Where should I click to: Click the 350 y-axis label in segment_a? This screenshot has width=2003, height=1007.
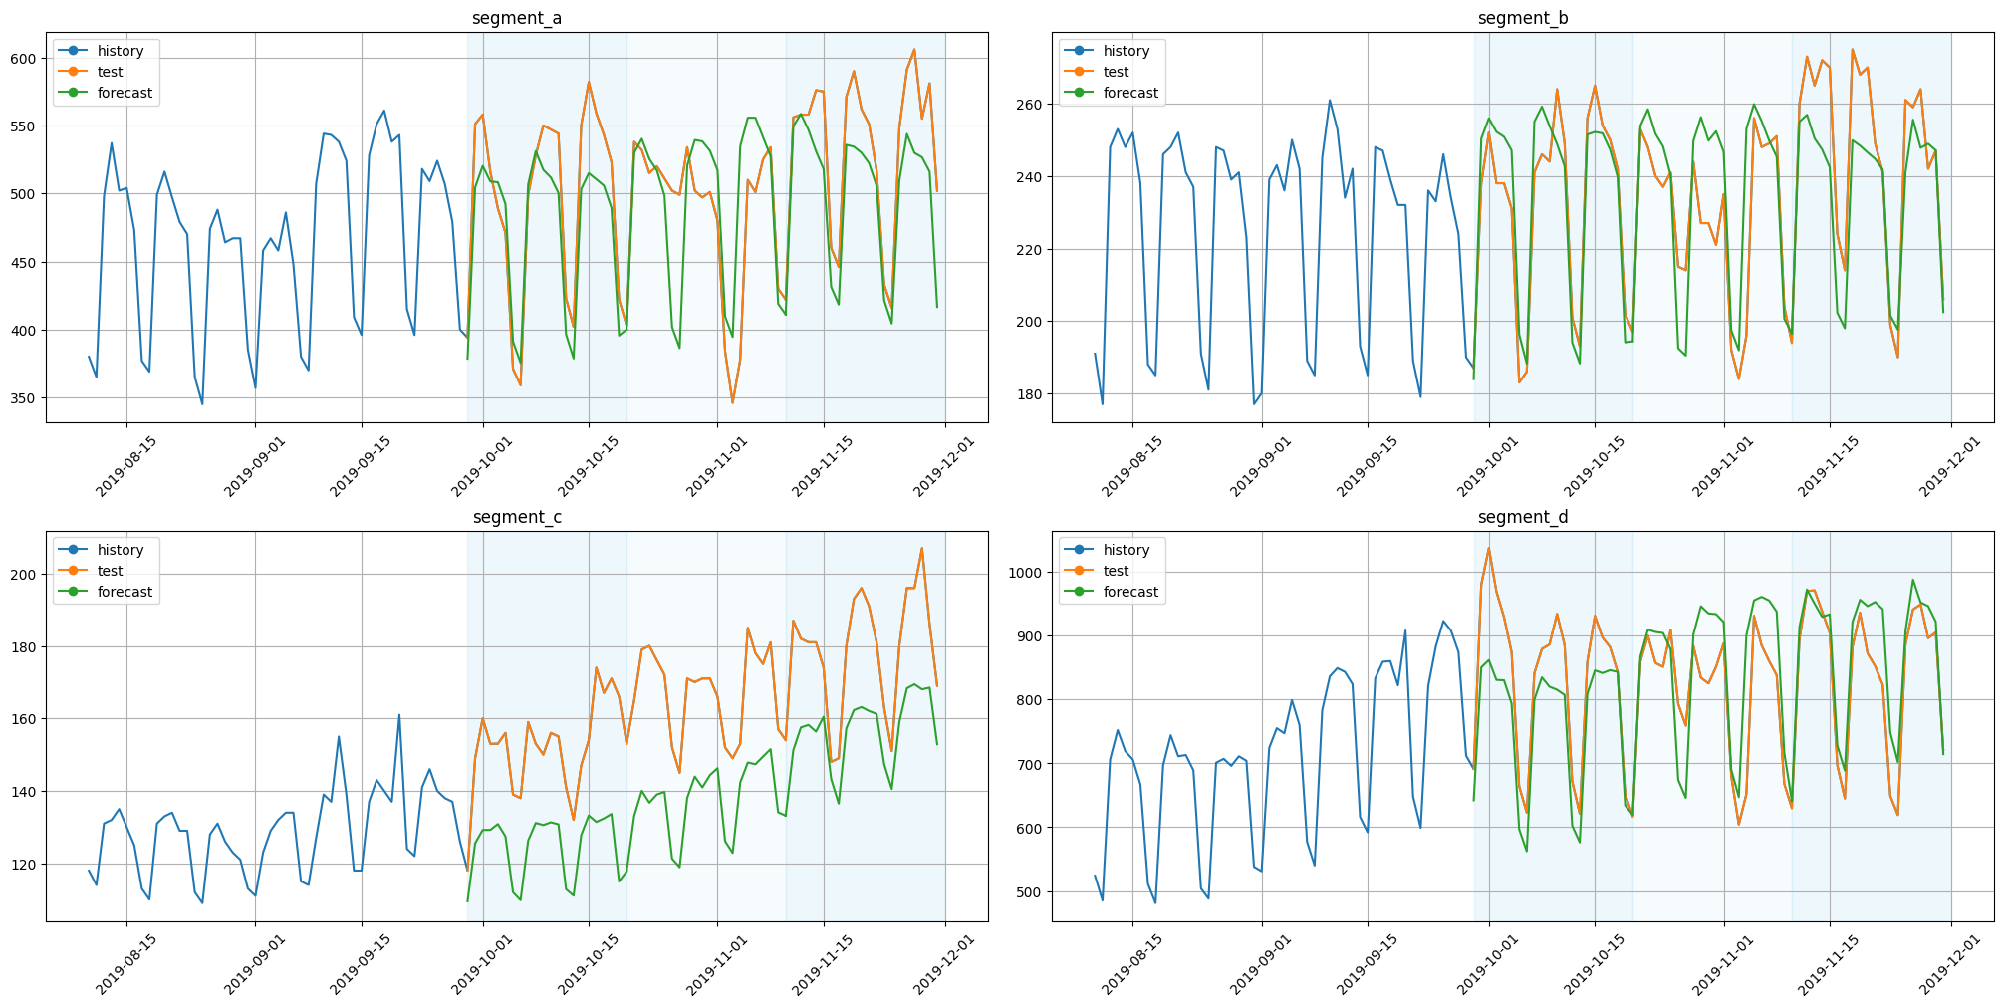tap(25, 398)
